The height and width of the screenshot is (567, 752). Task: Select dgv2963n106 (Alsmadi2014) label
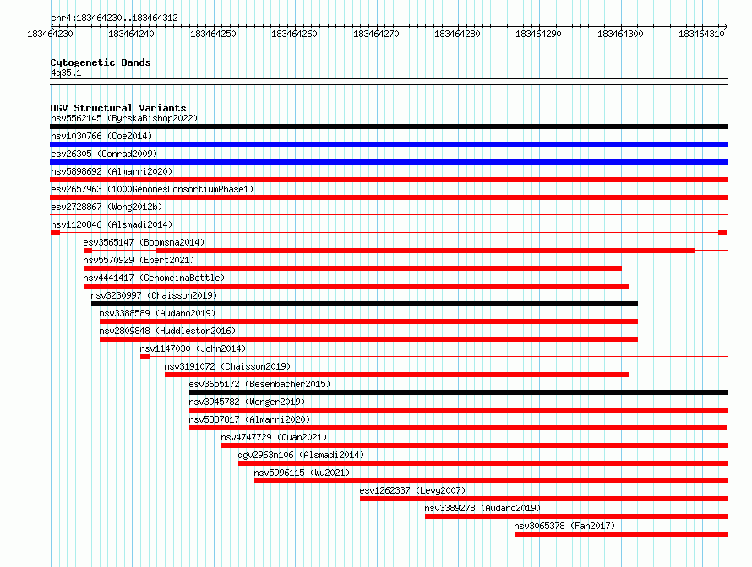[x=301, y=455]
